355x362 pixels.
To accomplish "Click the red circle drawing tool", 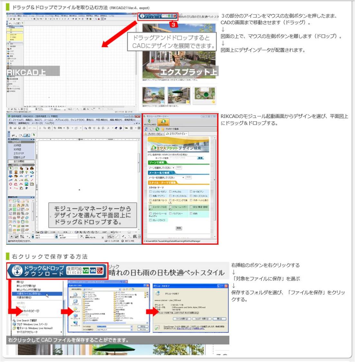I will tap(10, 184).
